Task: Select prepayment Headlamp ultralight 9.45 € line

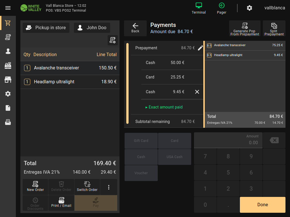Action: 245,55
